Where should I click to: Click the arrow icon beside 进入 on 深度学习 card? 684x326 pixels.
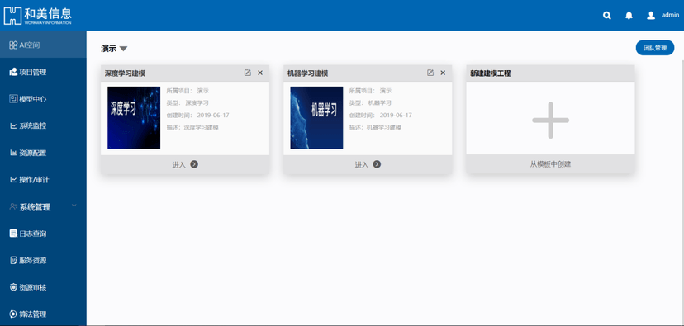point(195,164)
